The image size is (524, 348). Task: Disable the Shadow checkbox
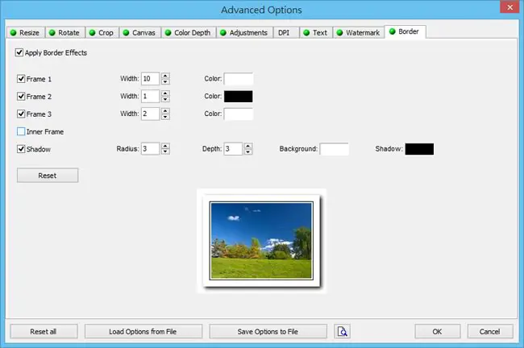click(x=21, y=149)
